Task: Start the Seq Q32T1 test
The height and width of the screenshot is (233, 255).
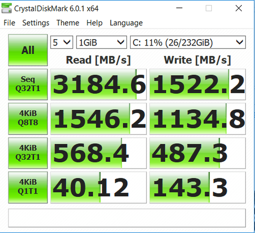Action: (x=28, y=84)
